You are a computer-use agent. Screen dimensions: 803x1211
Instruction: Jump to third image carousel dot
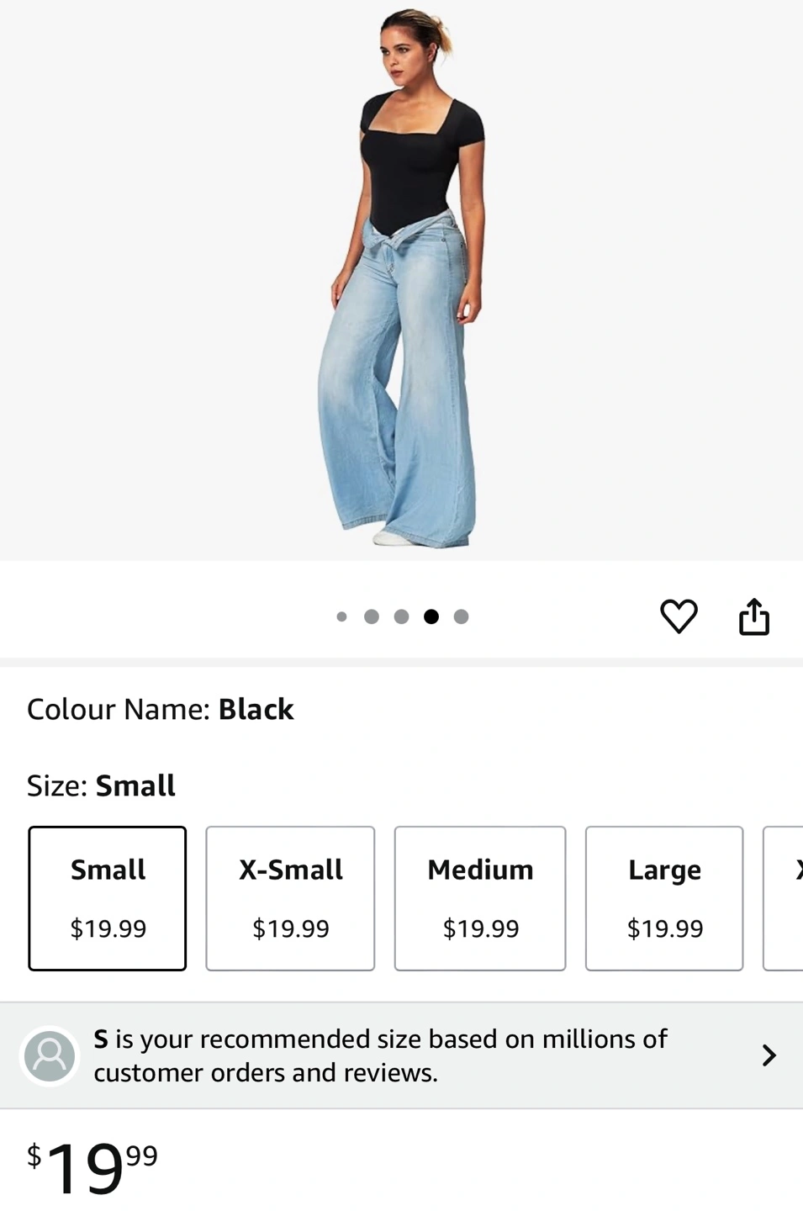[401, 616]
